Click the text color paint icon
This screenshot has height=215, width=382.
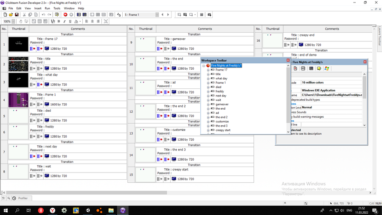tap(76, 21)
